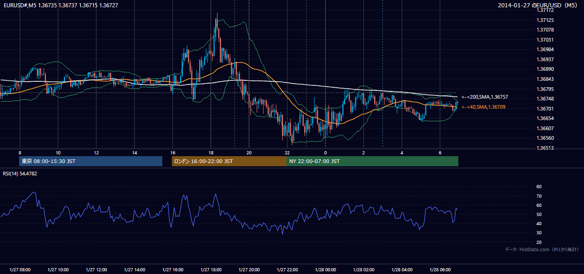This screenshot has height=274, width=584.
Task: Click hour 0 on the price chart hour axis
Action: [x=325, y=153]
